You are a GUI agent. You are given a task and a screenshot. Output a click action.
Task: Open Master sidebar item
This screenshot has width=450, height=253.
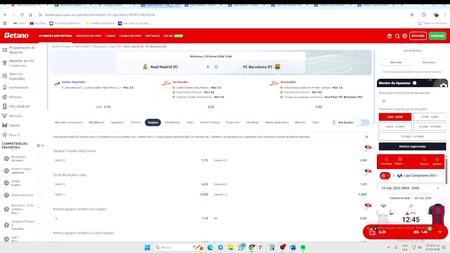click(x=14, y=125)
